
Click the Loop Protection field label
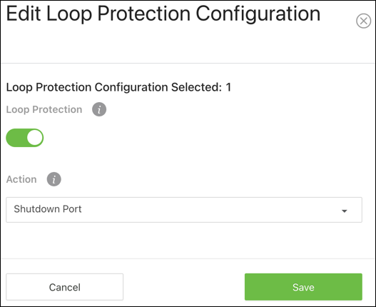(x=44, y=110)
